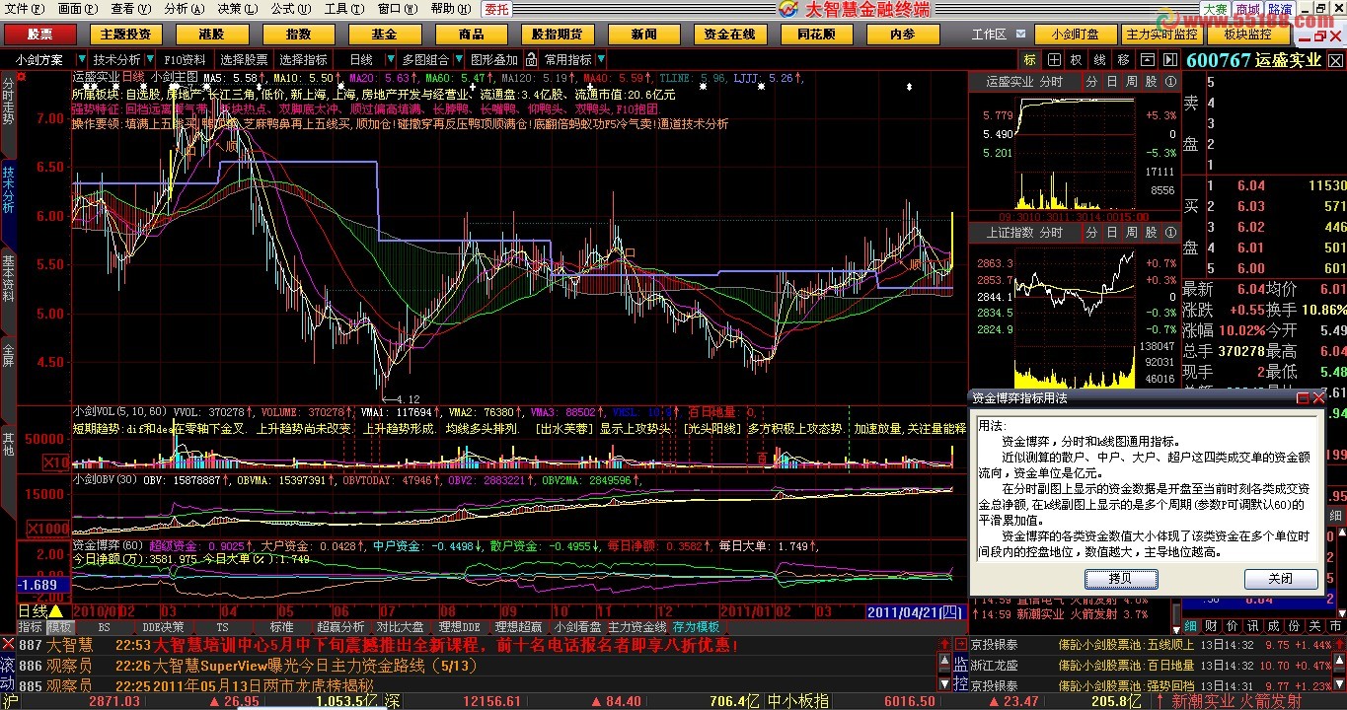Click the 日 button in 上证指数 mini chart

click(x=1111, y=232)
